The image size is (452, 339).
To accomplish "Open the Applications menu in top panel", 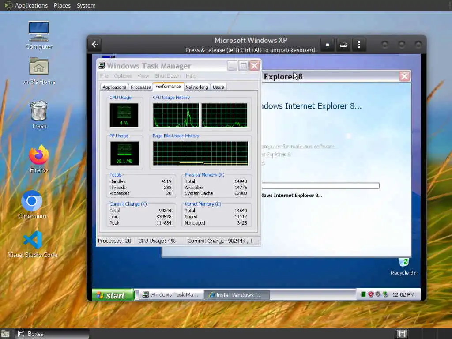I will pyautogui.click(x=31, y=5).
